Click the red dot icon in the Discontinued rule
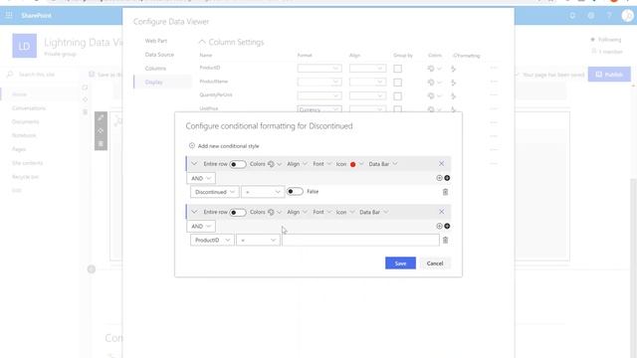 pyautogui.click(x=352, y=164)
